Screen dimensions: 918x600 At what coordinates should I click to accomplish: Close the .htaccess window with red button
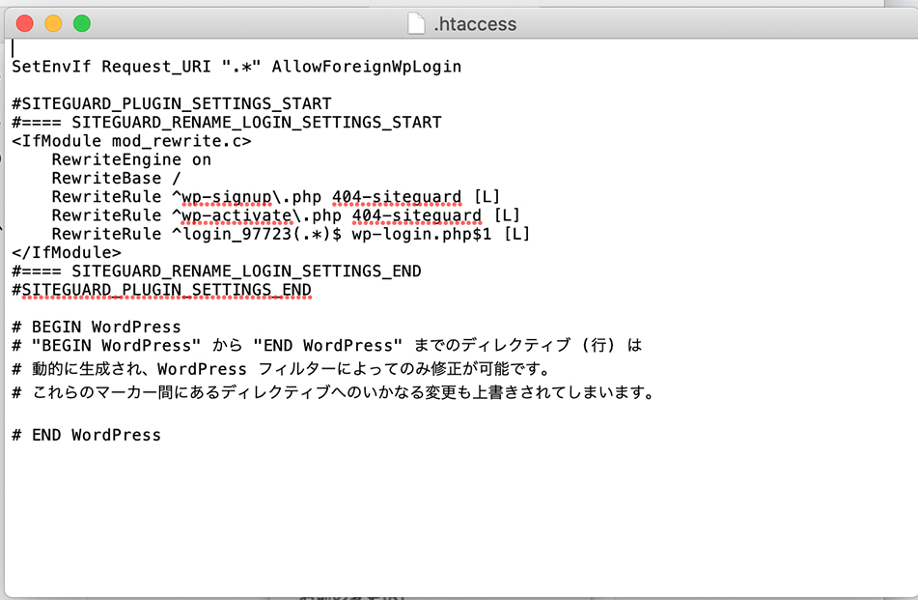click(x=25, y=23)
